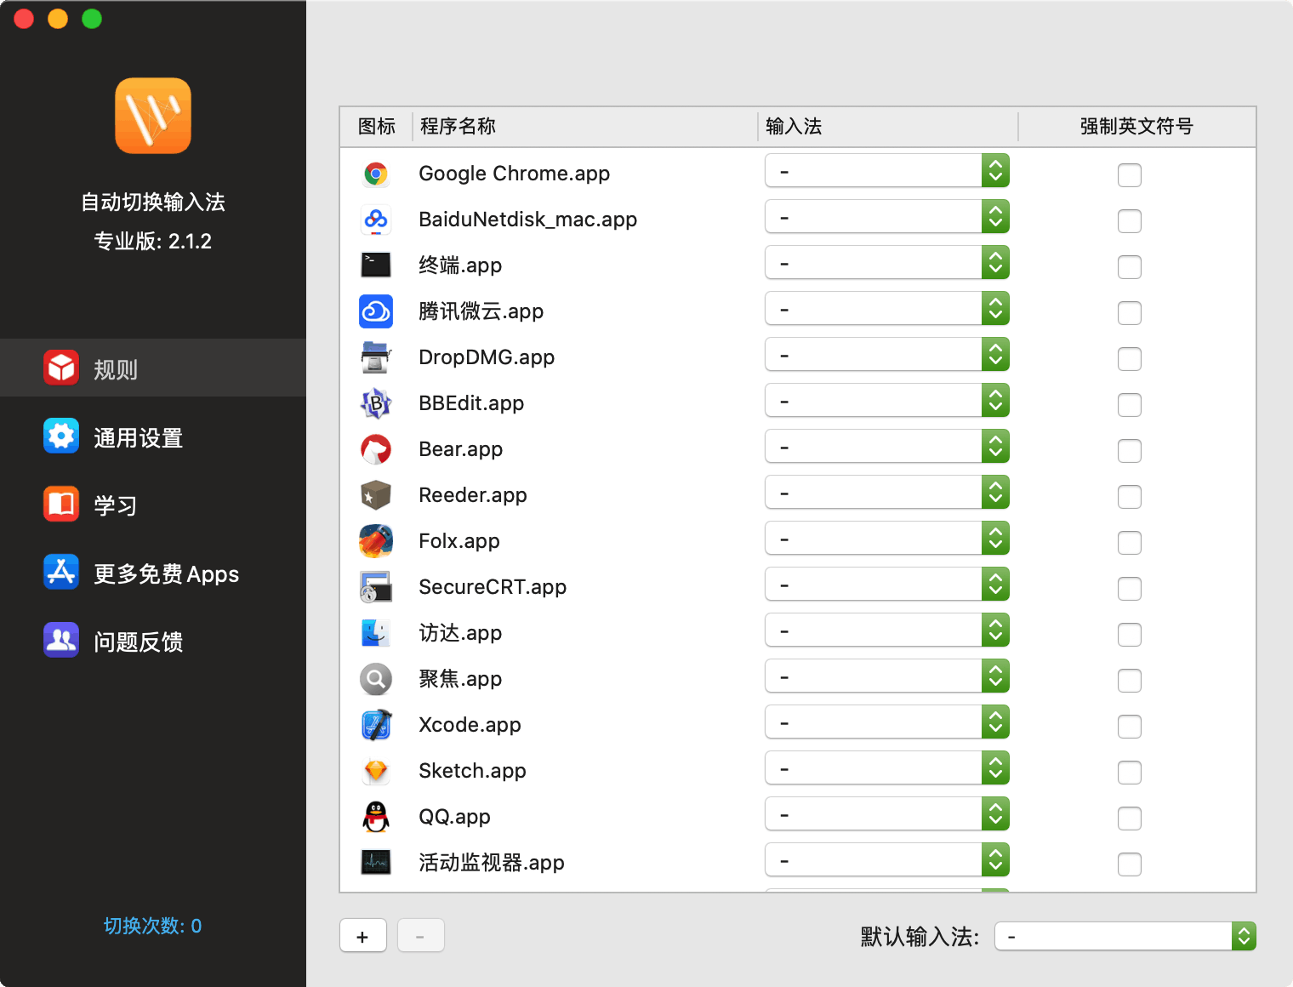Select the Xcode app icon
The image size is (1293, 987).
click(x=375, y=725)
